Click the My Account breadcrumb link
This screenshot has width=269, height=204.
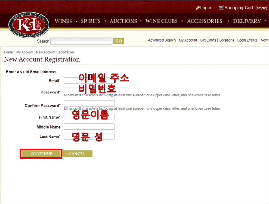(25, 52)
